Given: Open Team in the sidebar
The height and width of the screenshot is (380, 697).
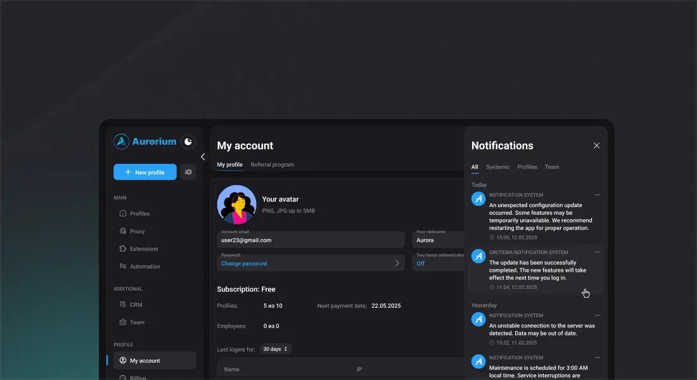Looking at the screenshot, I should (x=137, y=322).
